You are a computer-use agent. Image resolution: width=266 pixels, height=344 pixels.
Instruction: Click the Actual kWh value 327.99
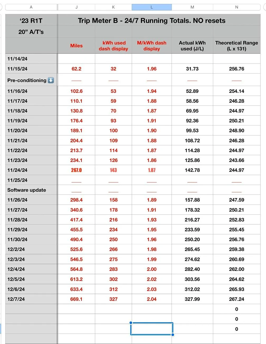click(192, 299)
